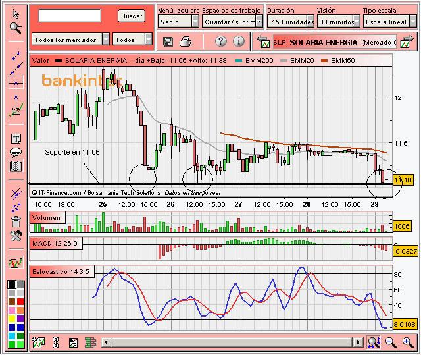The image size is (421, 355).
Task: Select the dashed arrow move tool
Action: click(16, 207)
